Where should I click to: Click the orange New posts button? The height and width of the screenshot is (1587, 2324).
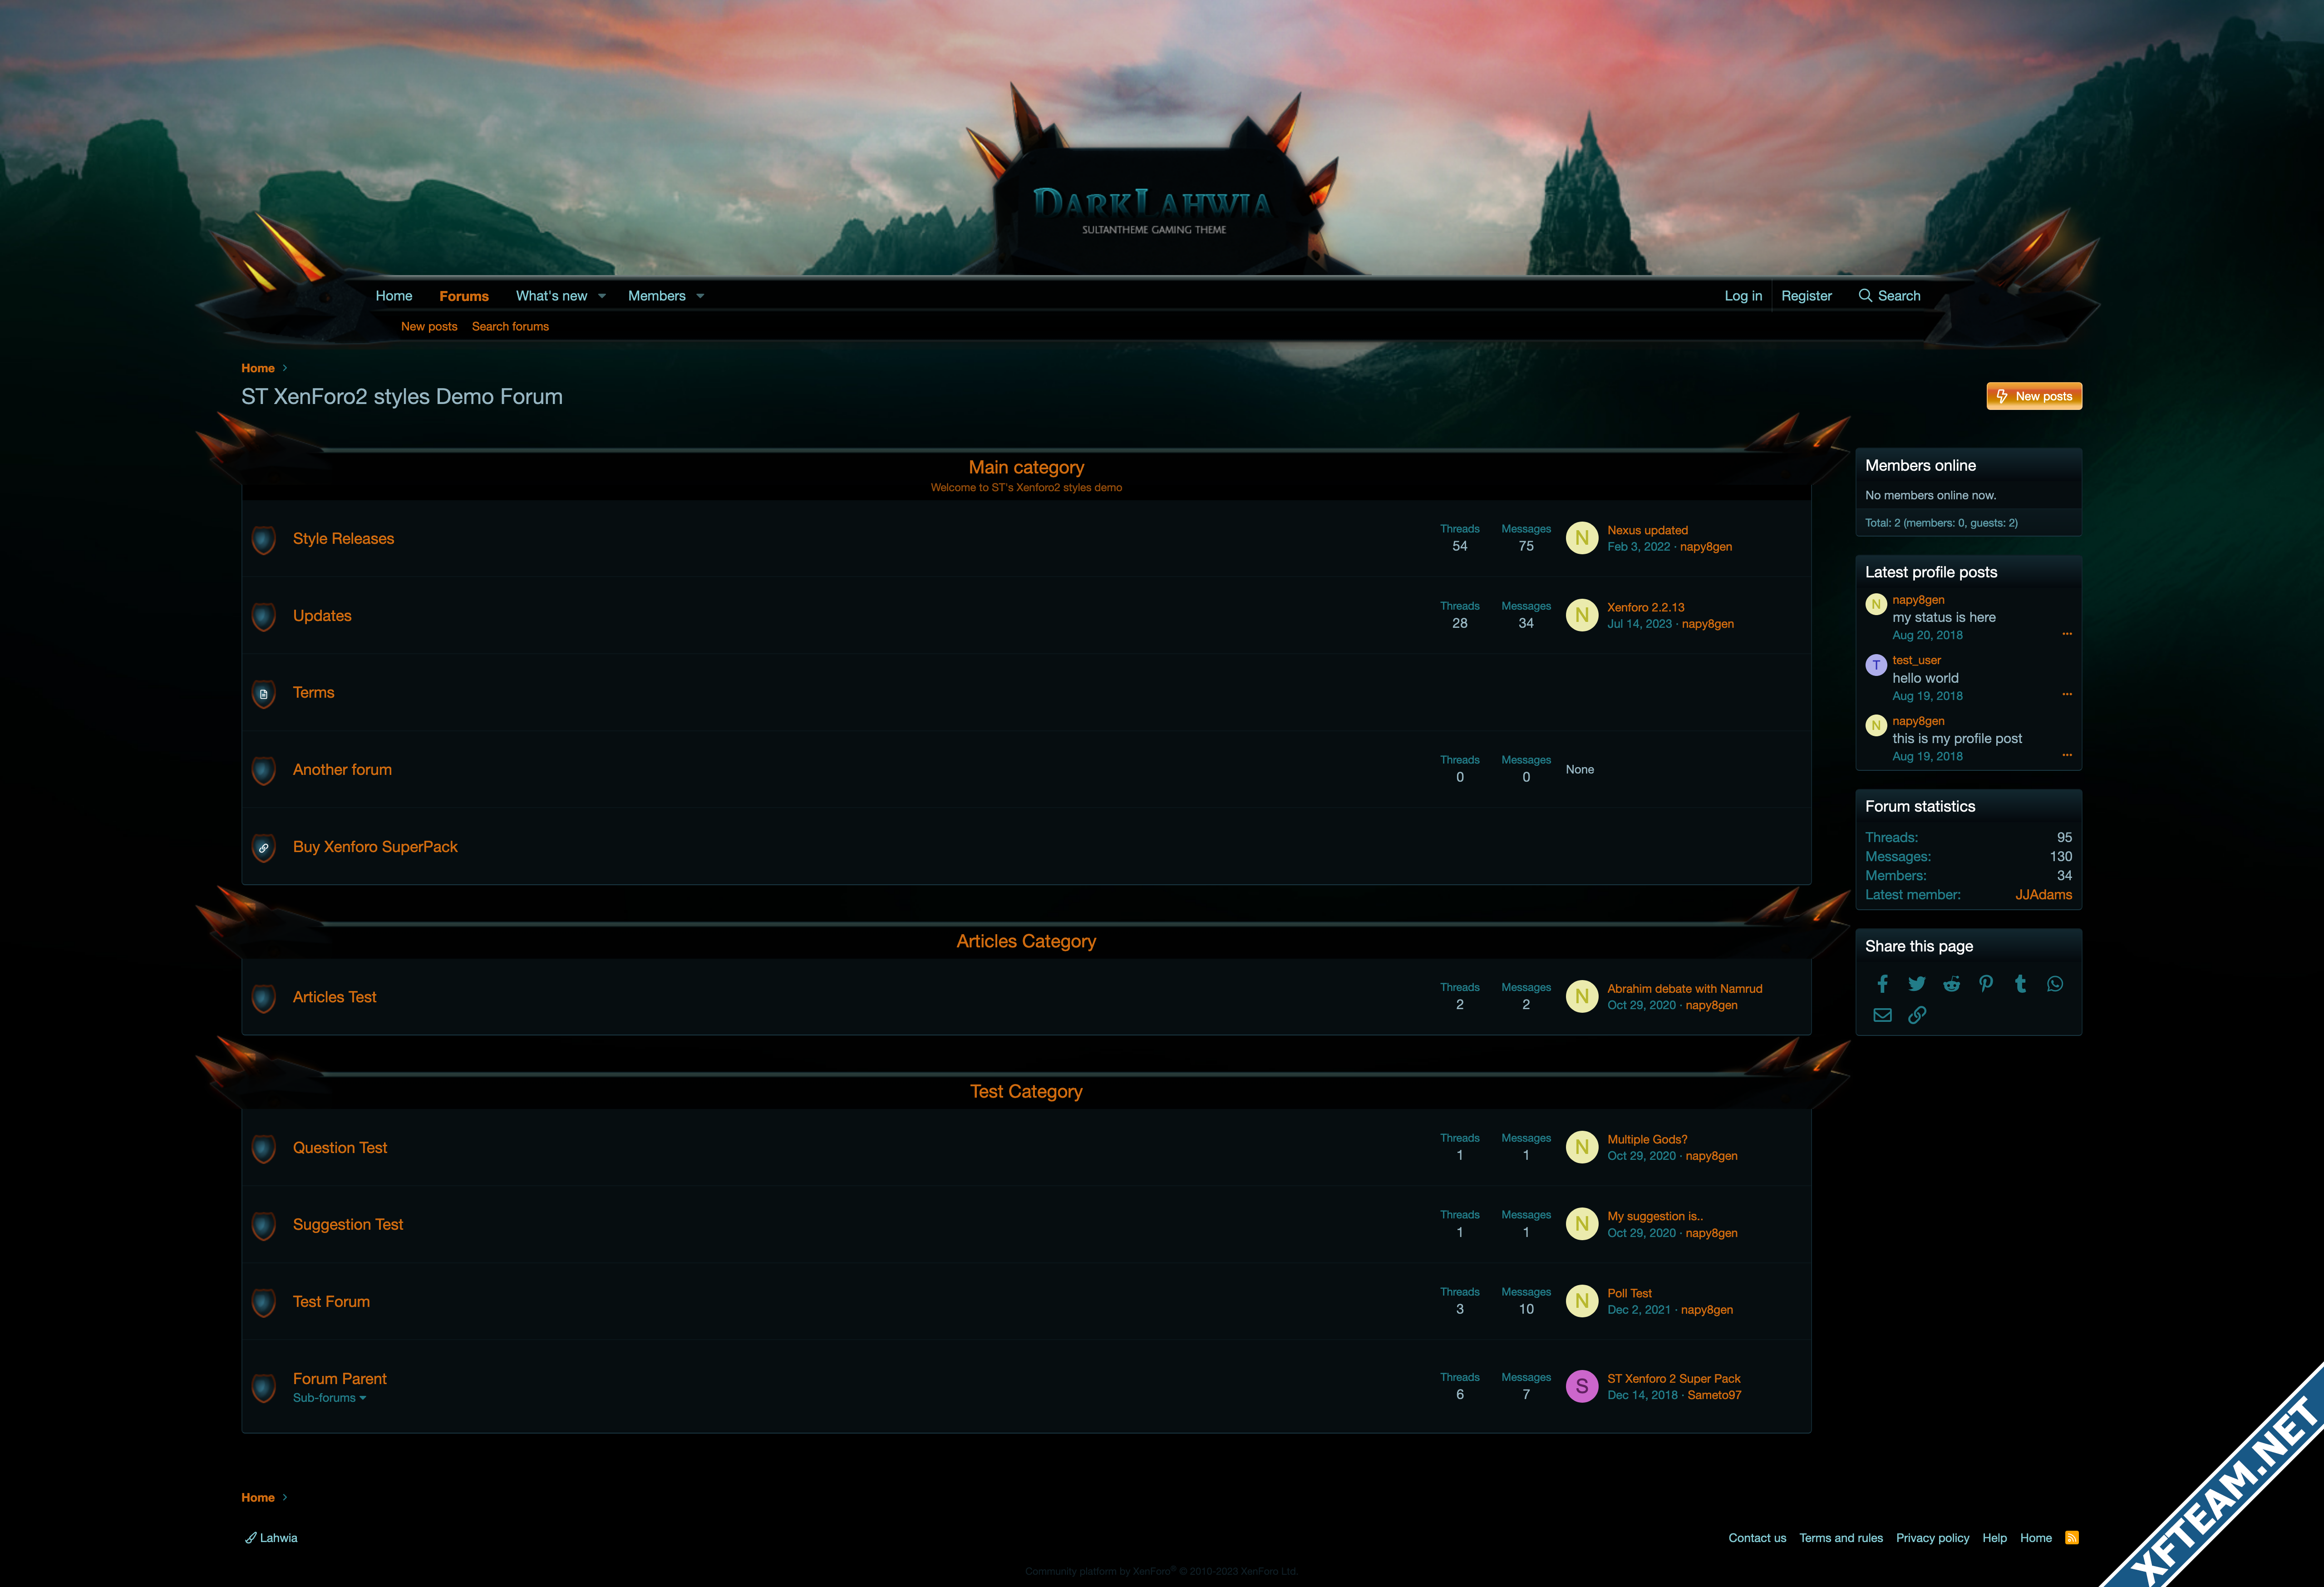pos(2034,396)
